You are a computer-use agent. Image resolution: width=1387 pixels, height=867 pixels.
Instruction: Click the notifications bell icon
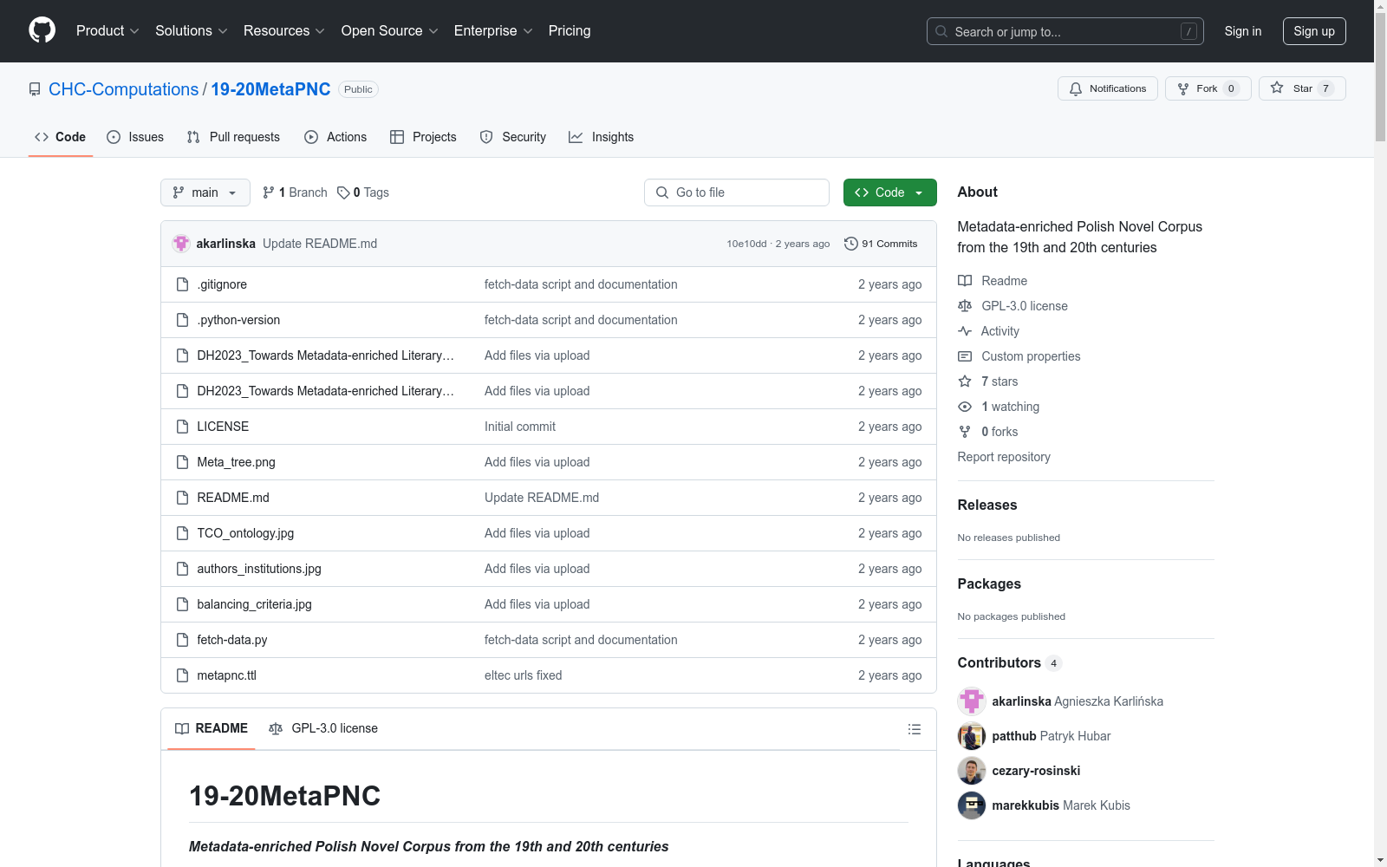click(1076, 88)
